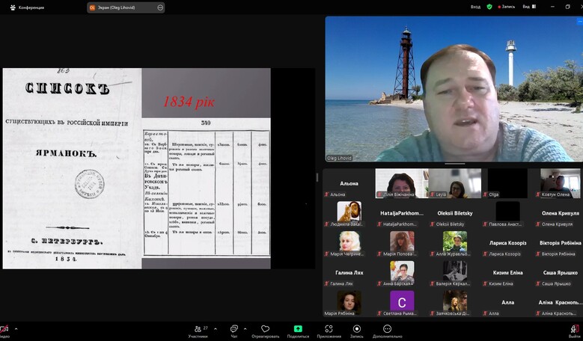Start recording with the Запись button

(356, 331)
